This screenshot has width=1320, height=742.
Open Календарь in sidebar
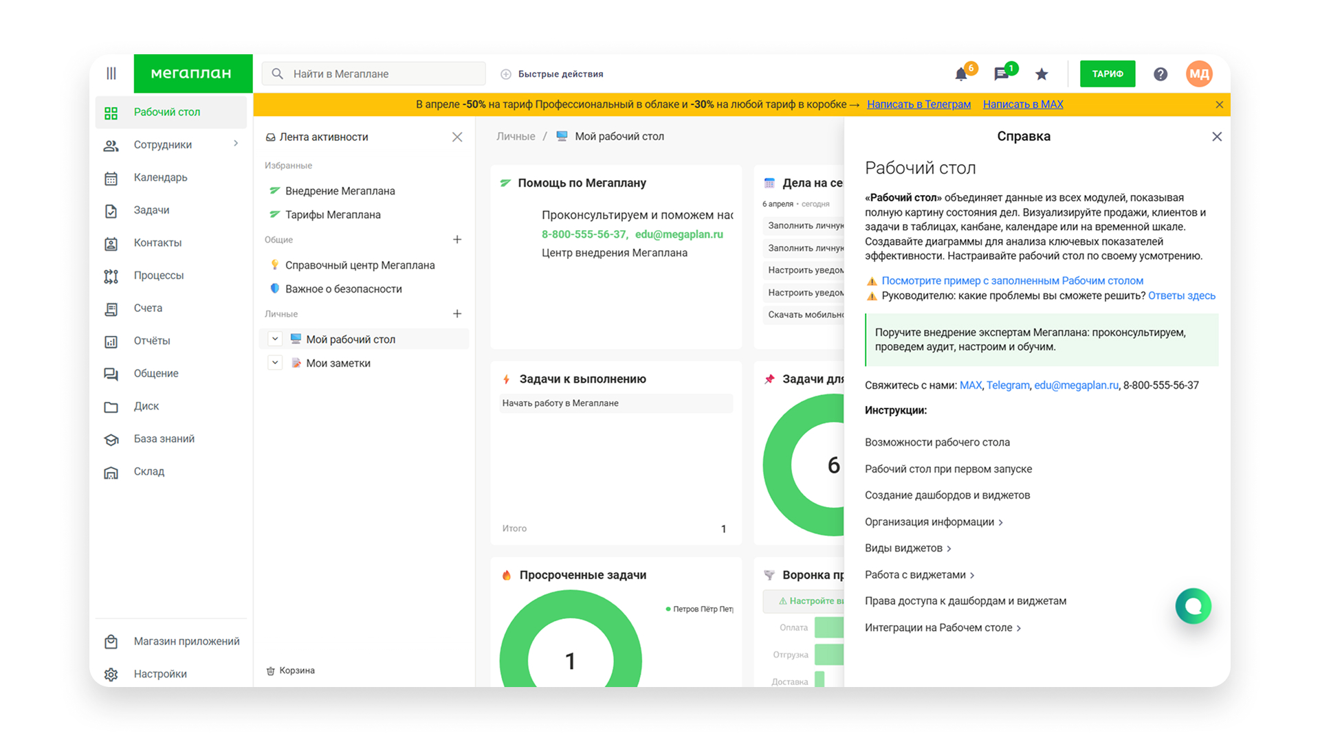160,177
